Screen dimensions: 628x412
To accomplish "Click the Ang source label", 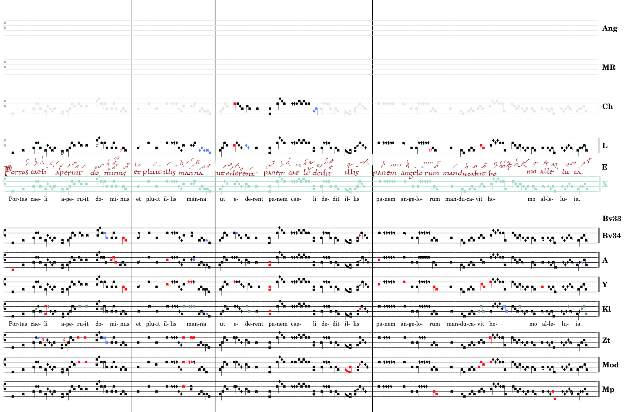I will [609, 28].
